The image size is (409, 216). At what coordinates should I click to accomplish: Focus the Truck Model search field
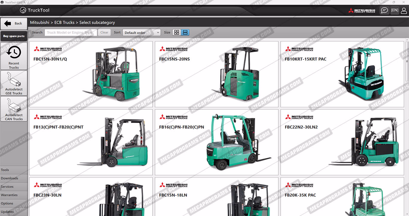71,33
